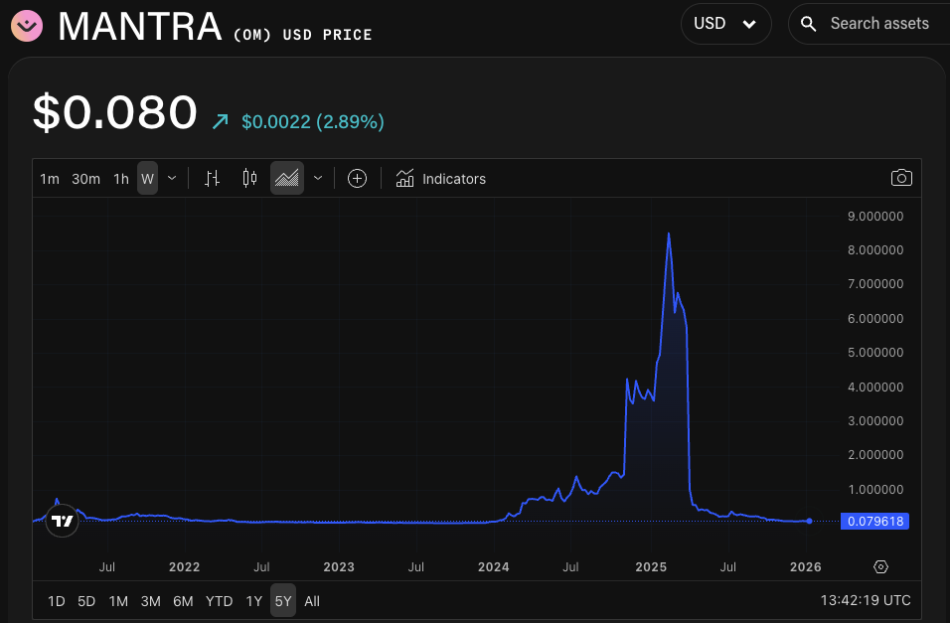This screenshot has height=623, width=950.
Task: Open the interval dropdown next to W
Action: pyautogui.click(x=170, y=178)
